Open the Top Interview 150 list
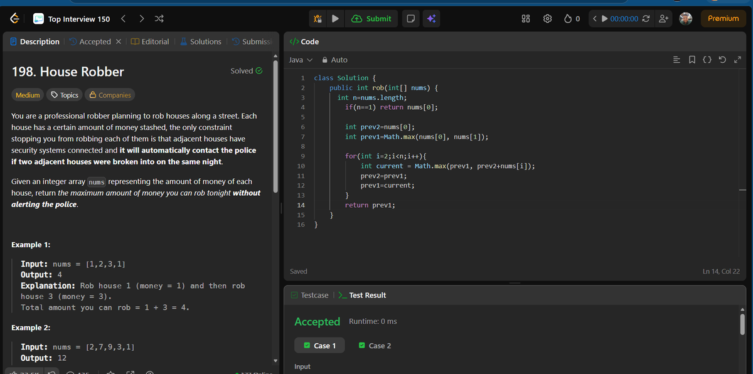This screenshot has width=753, height=374. (x=72, y=19)
